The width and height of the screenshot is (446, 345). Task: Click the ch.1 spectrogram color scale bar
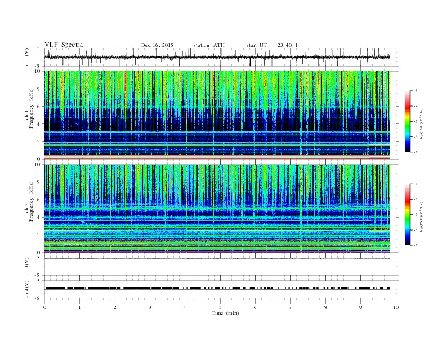click(407, 121)
